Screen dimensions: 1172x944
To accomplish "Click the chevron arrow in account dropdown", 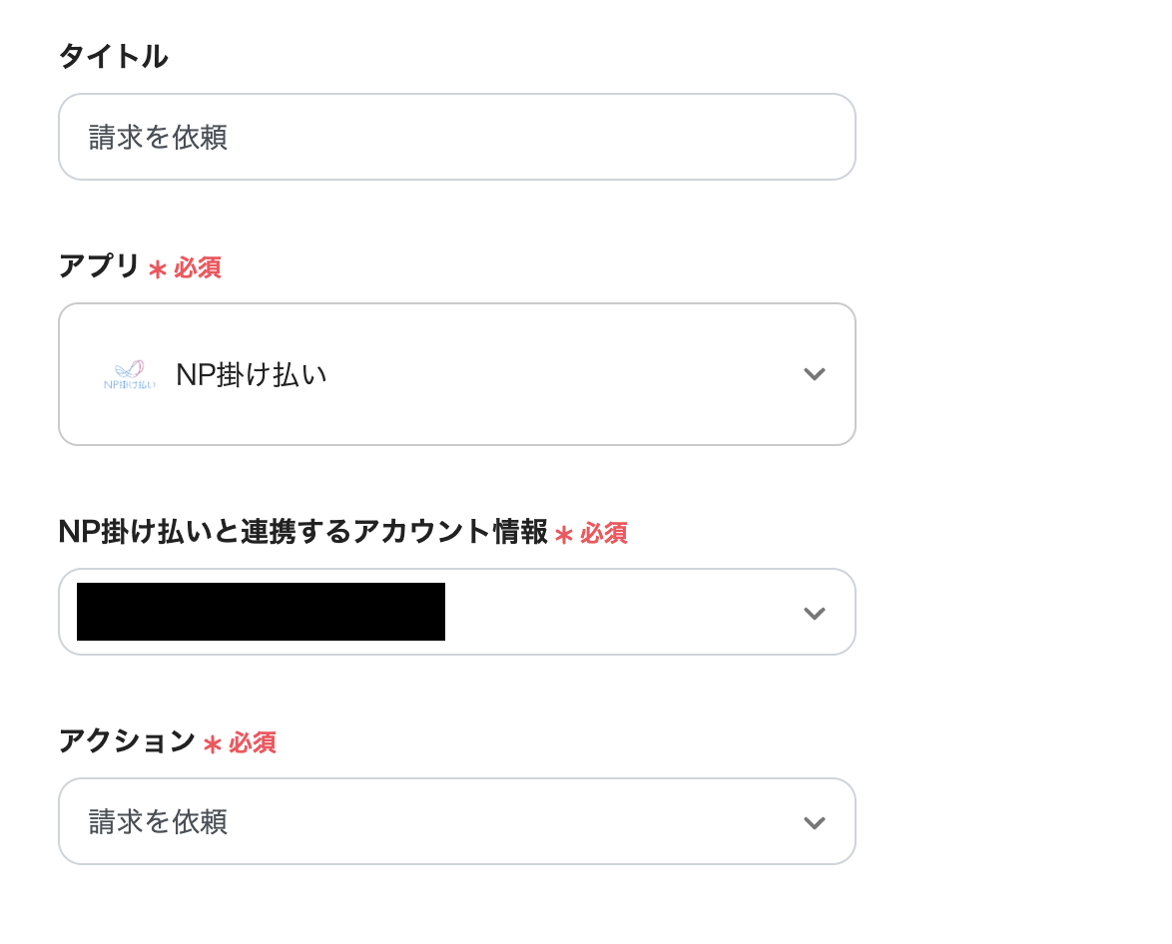I will click(815, 613).
